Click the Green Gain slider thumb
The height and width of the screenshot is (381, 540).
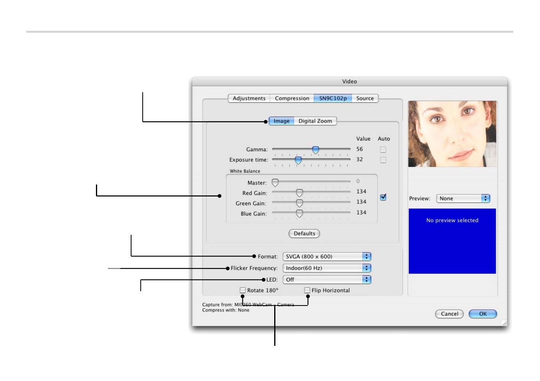(299, 203)
